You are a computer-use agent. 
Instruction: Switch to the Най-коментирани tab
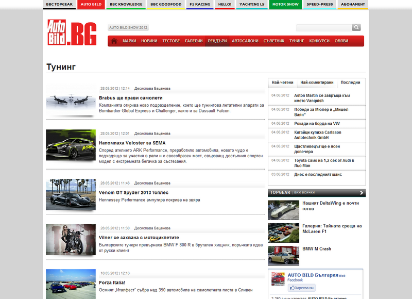[x=317, y=82]
